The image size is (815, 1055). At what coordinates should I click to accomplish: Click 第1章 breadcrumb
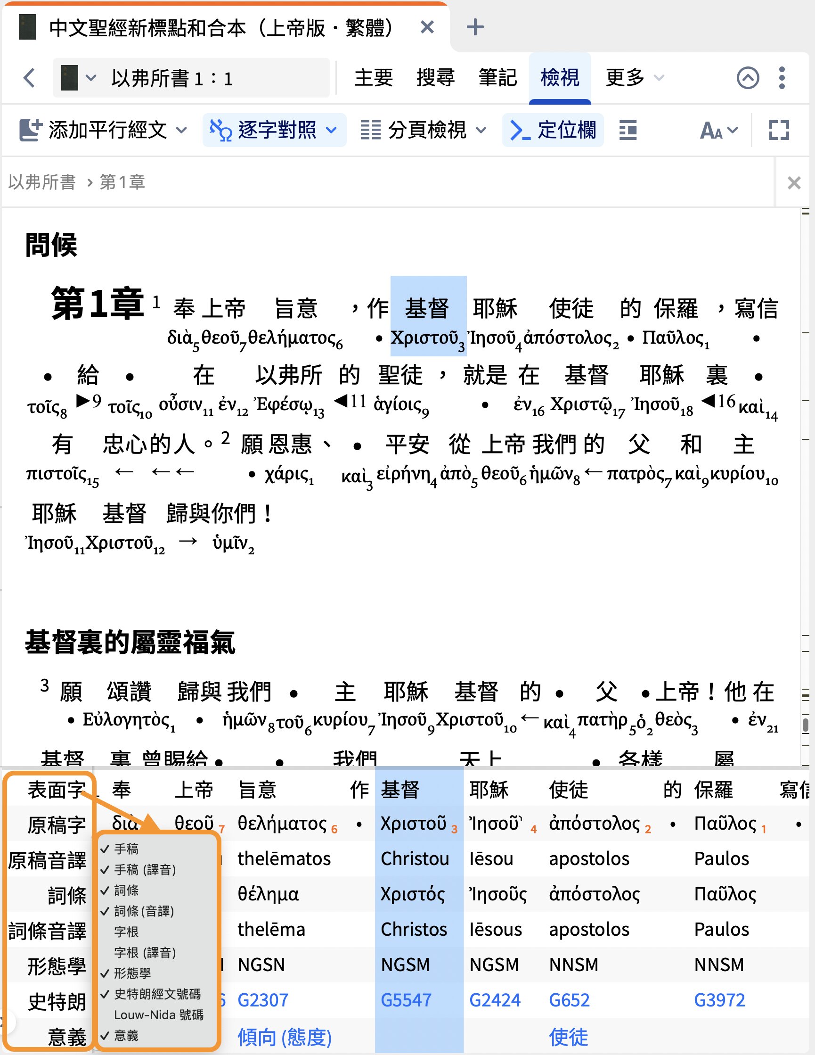[x=122, y=182]
